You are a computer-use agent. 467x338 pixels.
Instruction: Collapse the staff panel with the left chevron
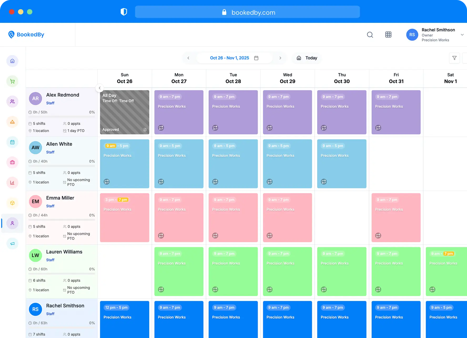tap(99, 88)
